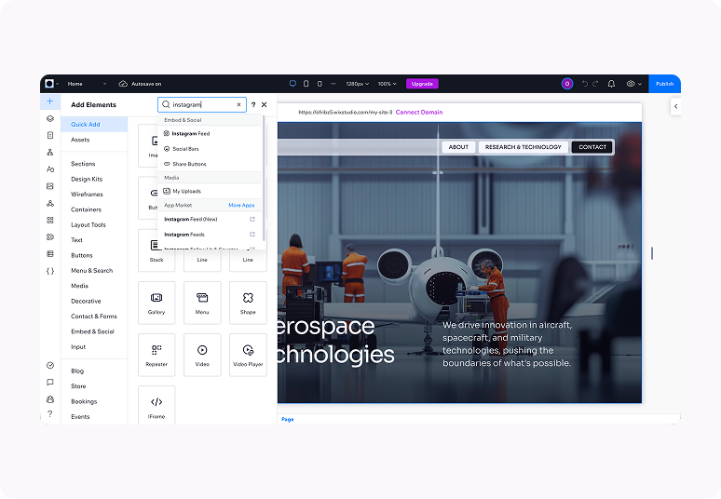Open the Wix Studio logo menu
Image resolution: width=721 pixels, height=499 pixels.
tap(51, 84)
